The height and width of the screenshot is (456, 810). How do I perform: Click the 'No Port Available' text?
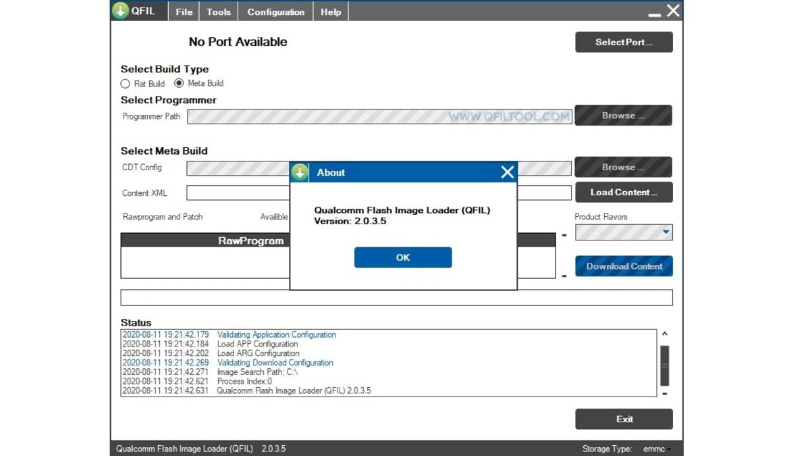tap(238, 42)
